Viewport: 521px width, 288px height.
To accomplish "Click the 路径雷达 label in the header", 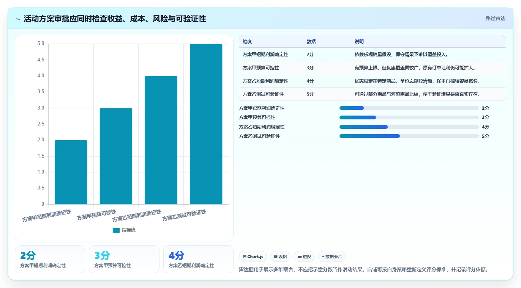I will [495, 18].
